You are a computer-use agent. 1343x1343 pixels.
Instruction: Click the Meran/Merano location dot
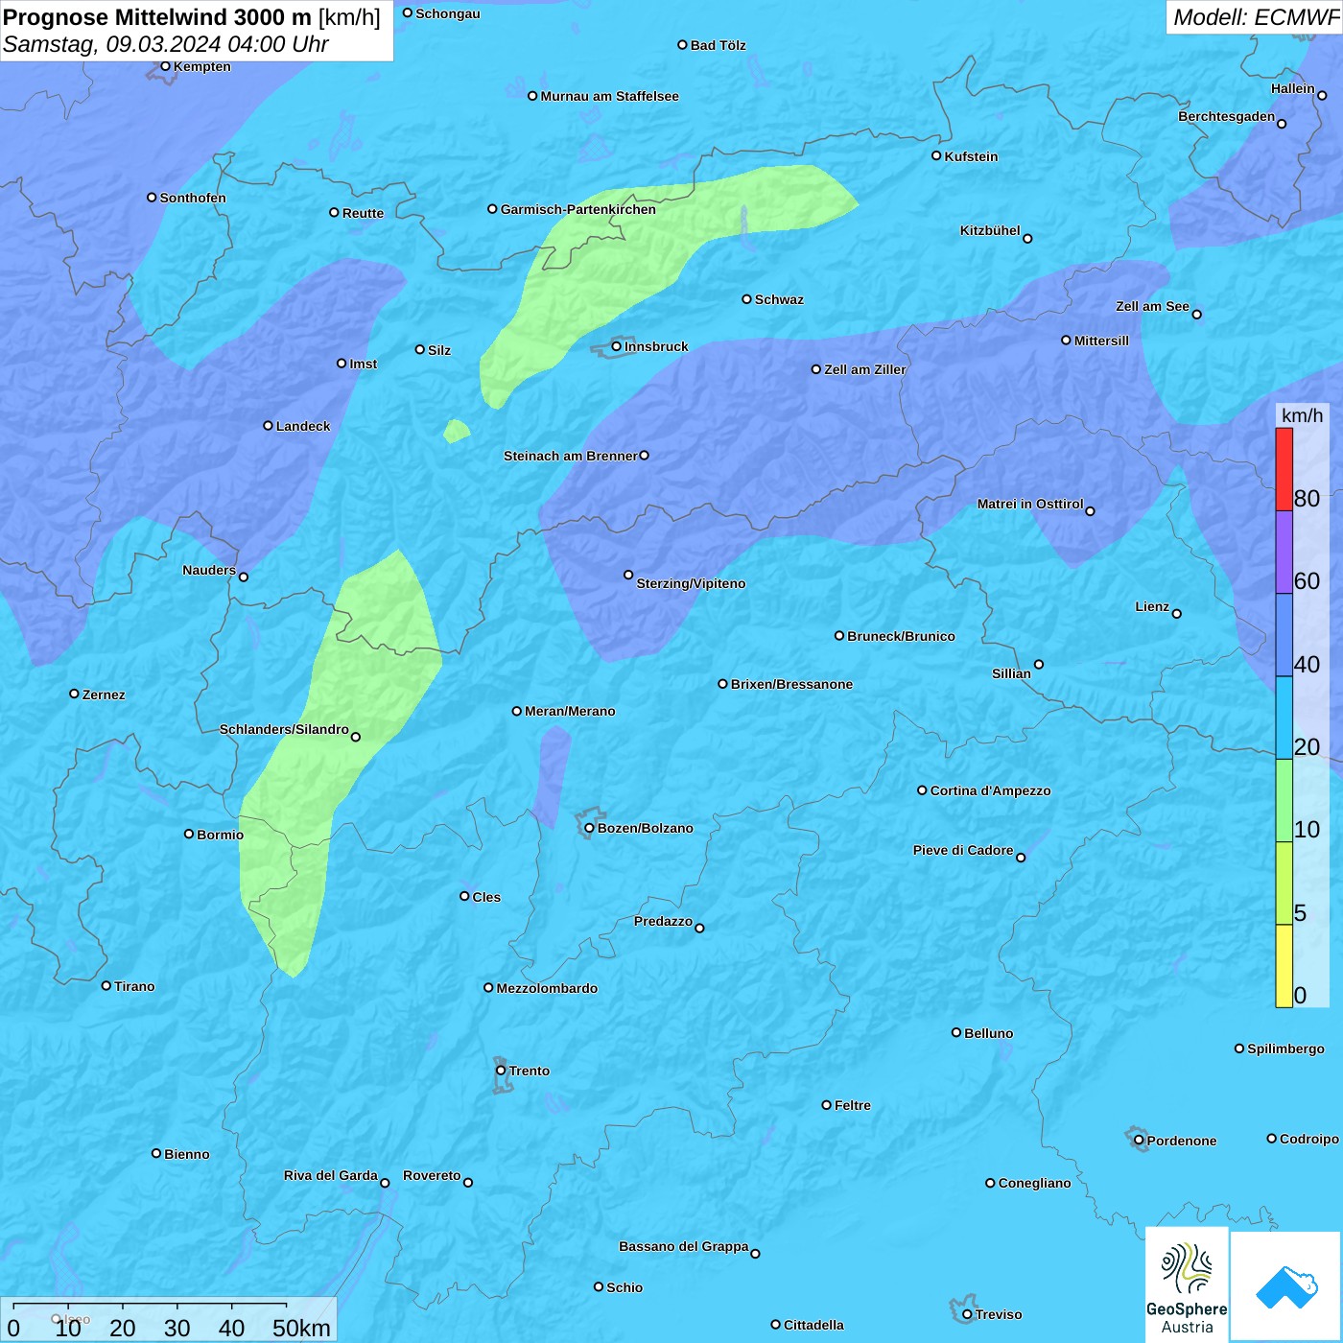click(x=517, y=711)
